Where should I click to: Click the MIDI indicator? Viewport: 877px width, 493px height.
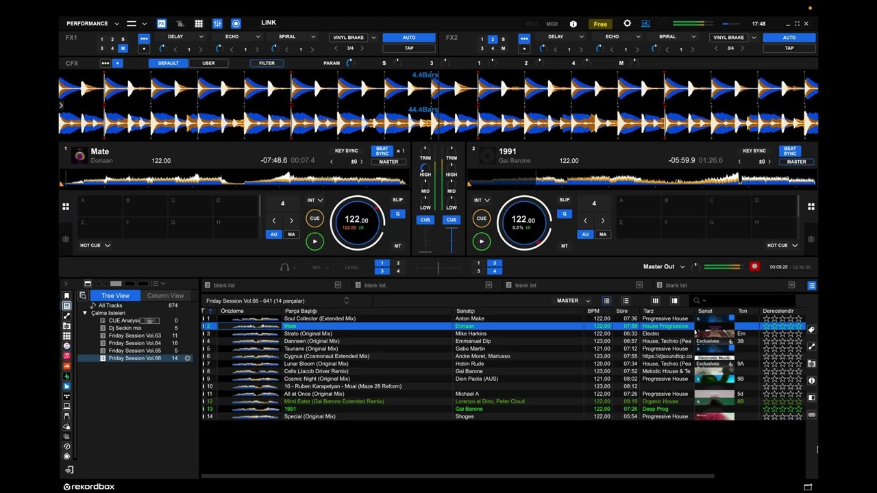(552, 24)
